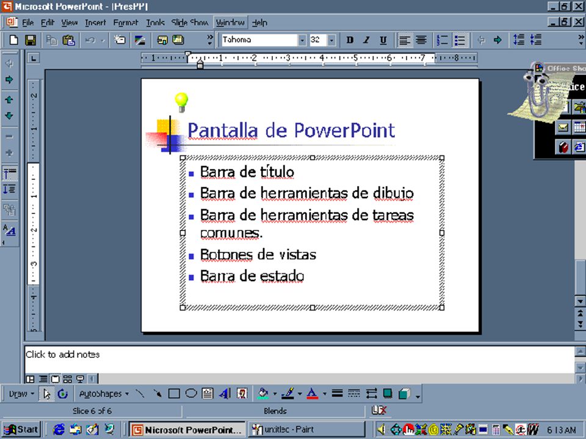Open the Insert menu
Screen dimensions: 586x439
click(95, 23)
